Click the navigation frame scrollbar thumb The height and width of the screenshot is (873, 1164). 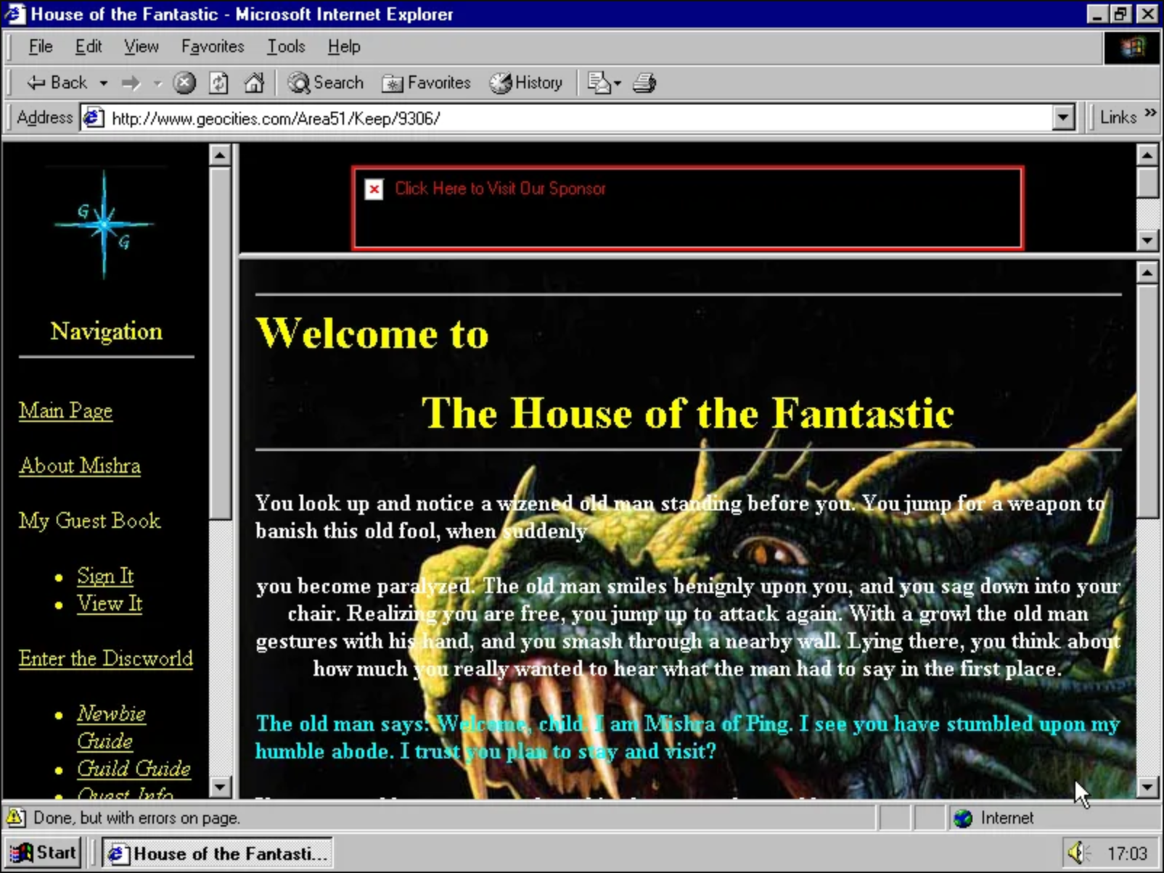(x=220, y=344)
